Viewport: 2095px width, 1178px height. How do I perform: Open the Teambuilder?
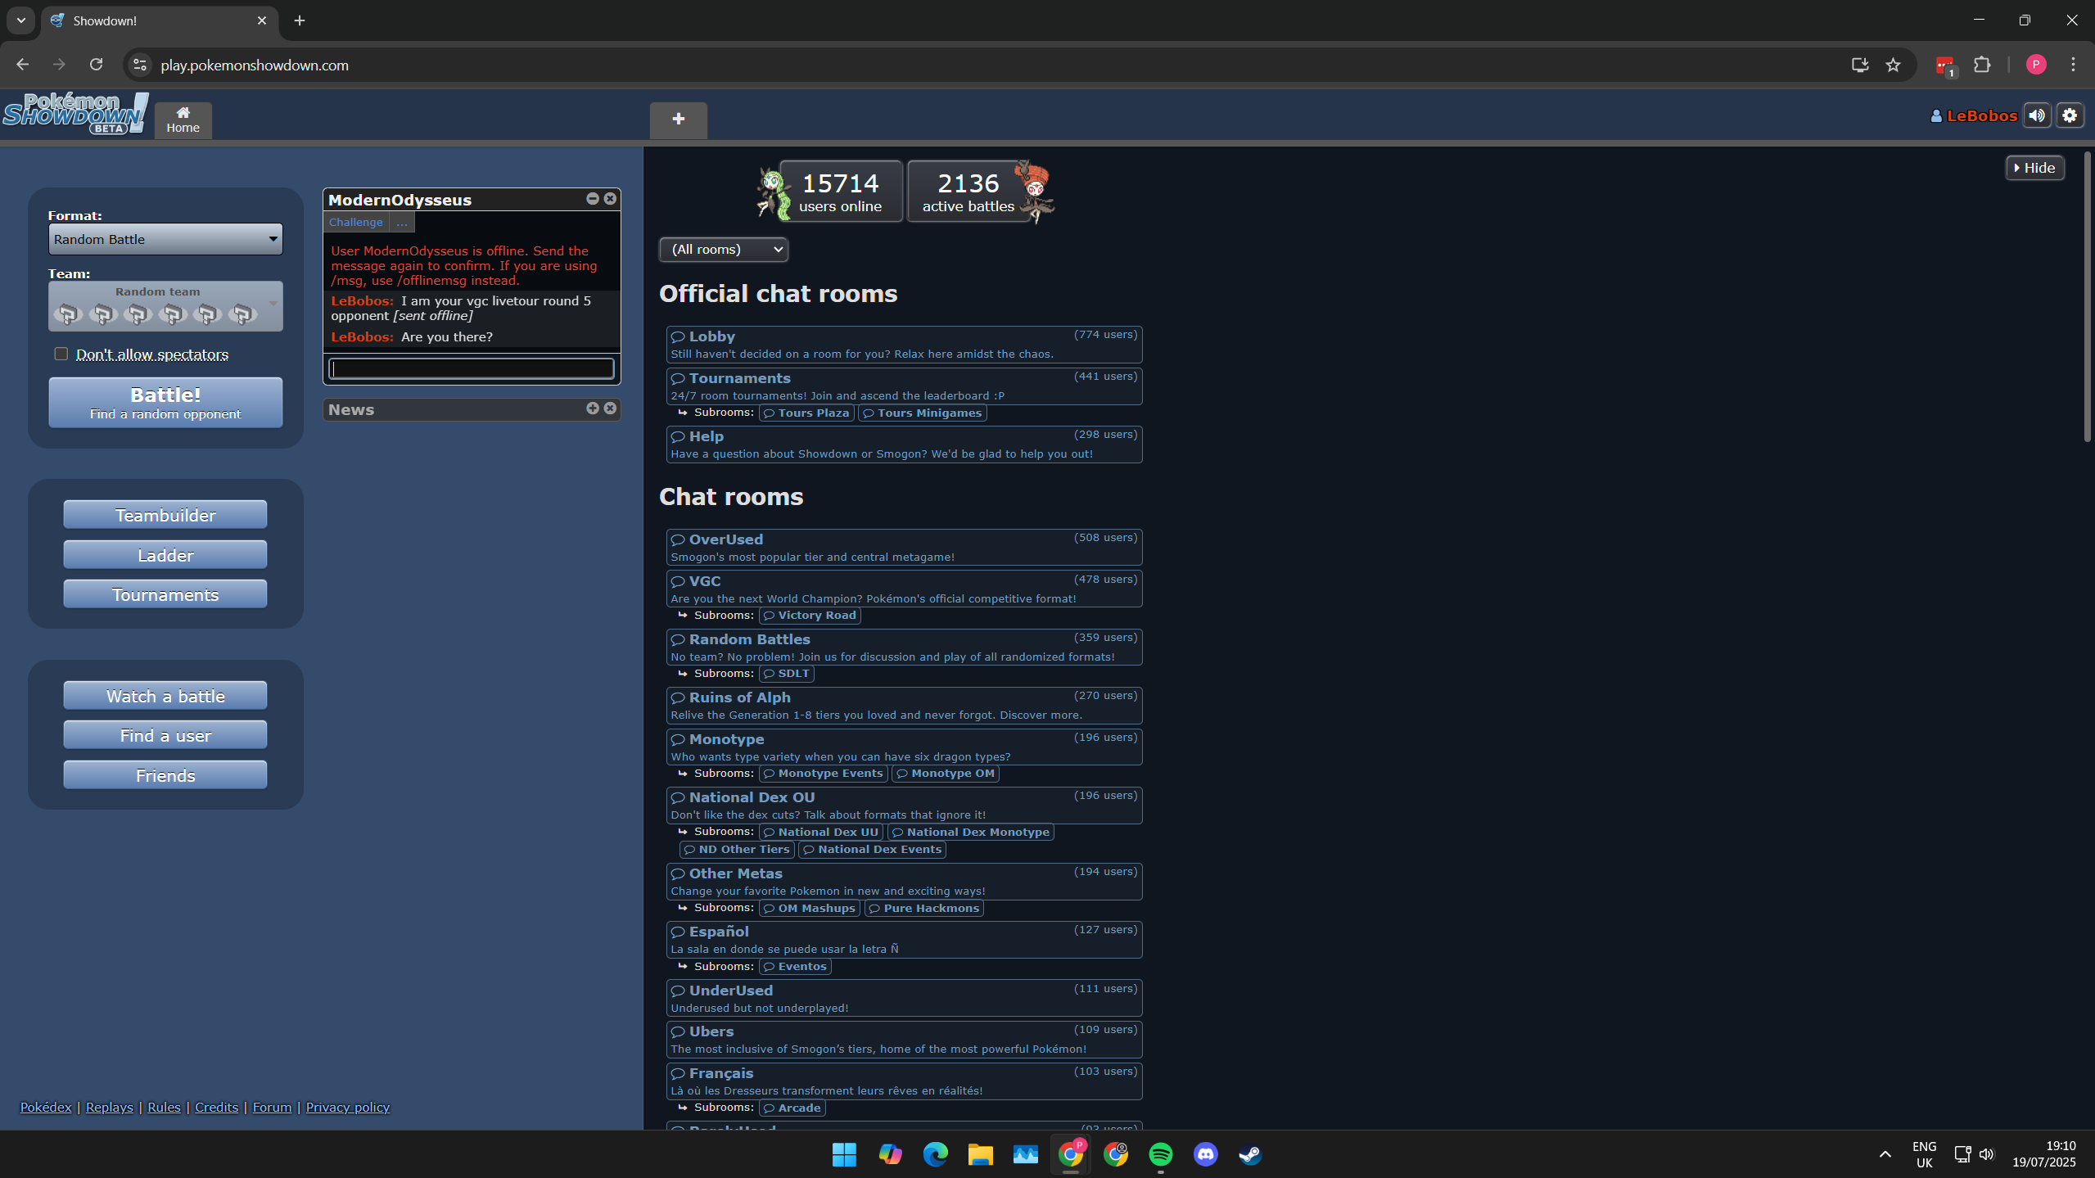click(165, 515)
